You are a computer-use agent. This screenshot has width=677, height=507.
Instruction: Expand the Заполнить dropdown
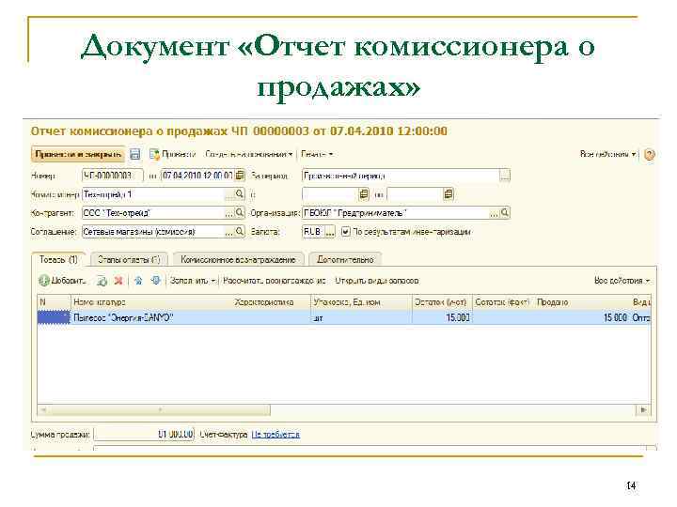[x=193, y=281]
